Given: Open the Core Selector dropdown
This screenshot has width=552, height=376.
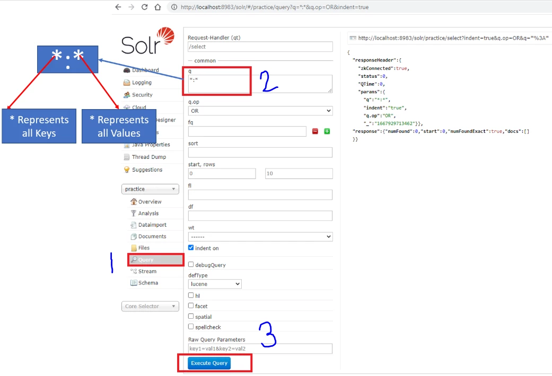Looking at the screenshot, I should click(x=150, y=306).
